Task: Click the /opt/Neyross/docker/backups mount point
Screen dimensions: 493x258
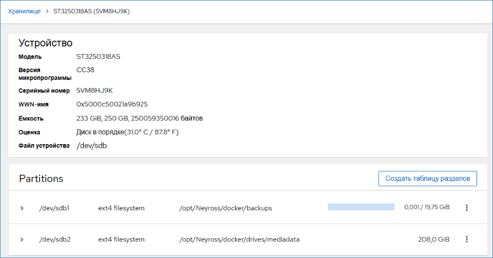Action: click(226, 208)
